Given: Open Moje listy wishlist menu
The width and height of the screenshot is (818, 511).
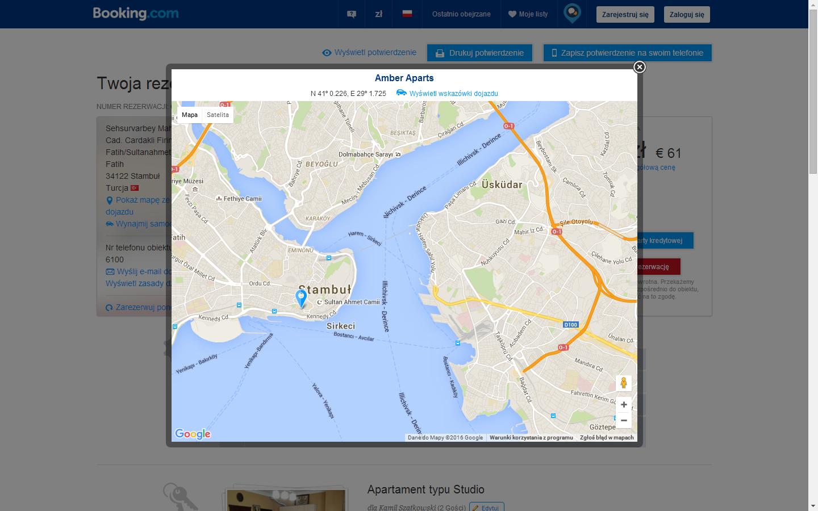Looking at the screenshot, I should pos(528,14).
